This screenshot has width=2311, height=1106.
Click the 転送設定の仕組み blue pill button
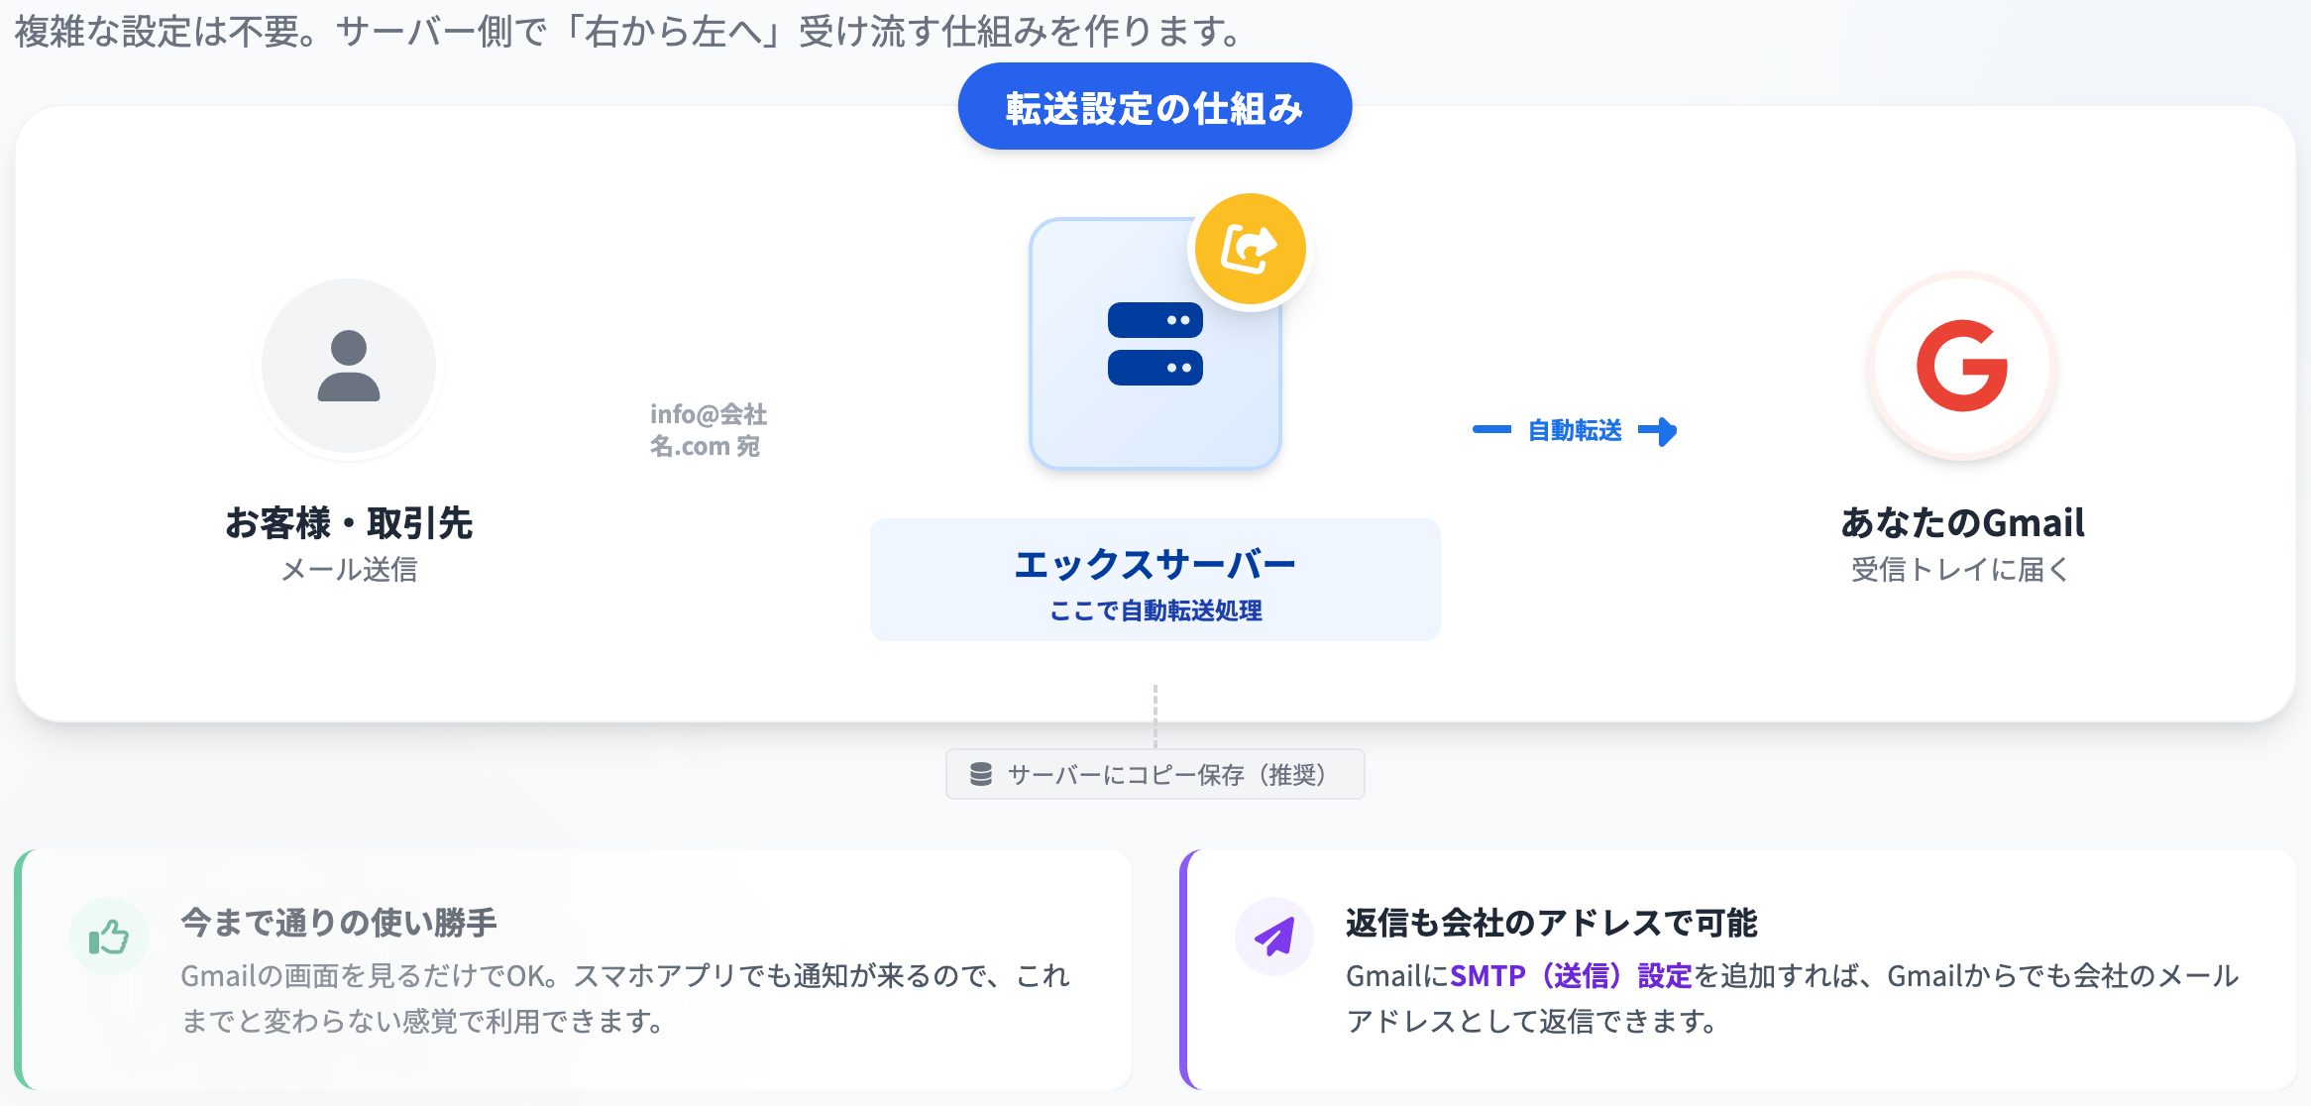tap(1155, 107)
